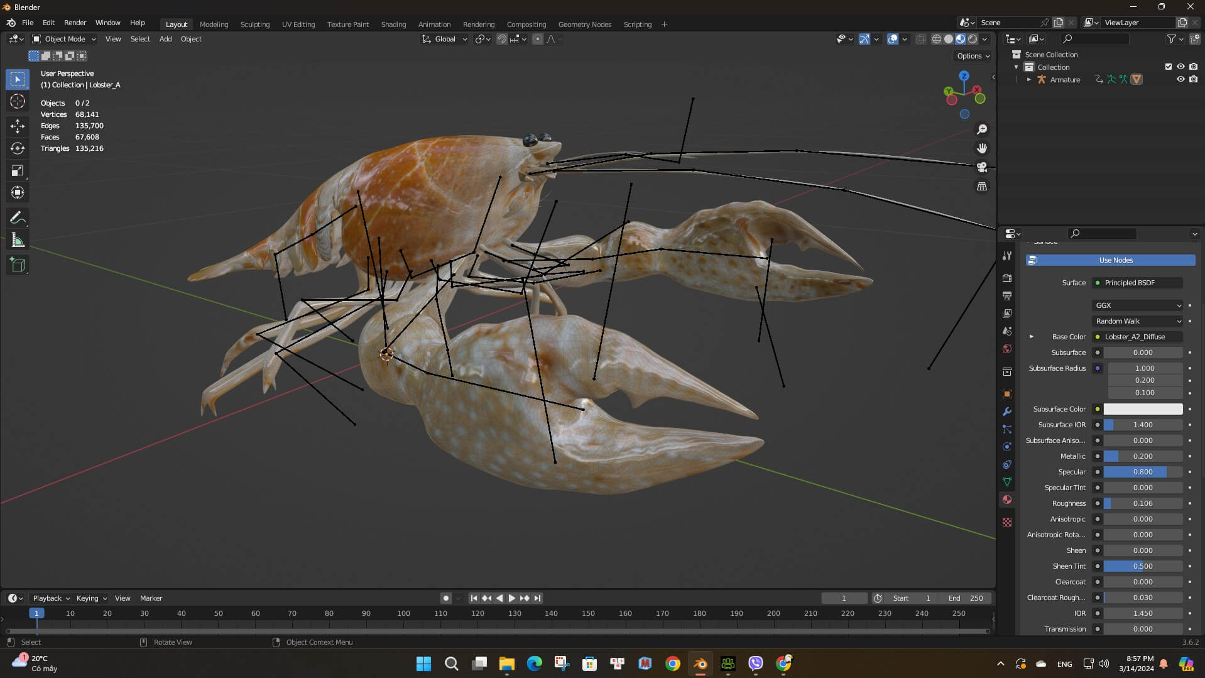Switch to the Shading workspace tab

tap(393, 25)
